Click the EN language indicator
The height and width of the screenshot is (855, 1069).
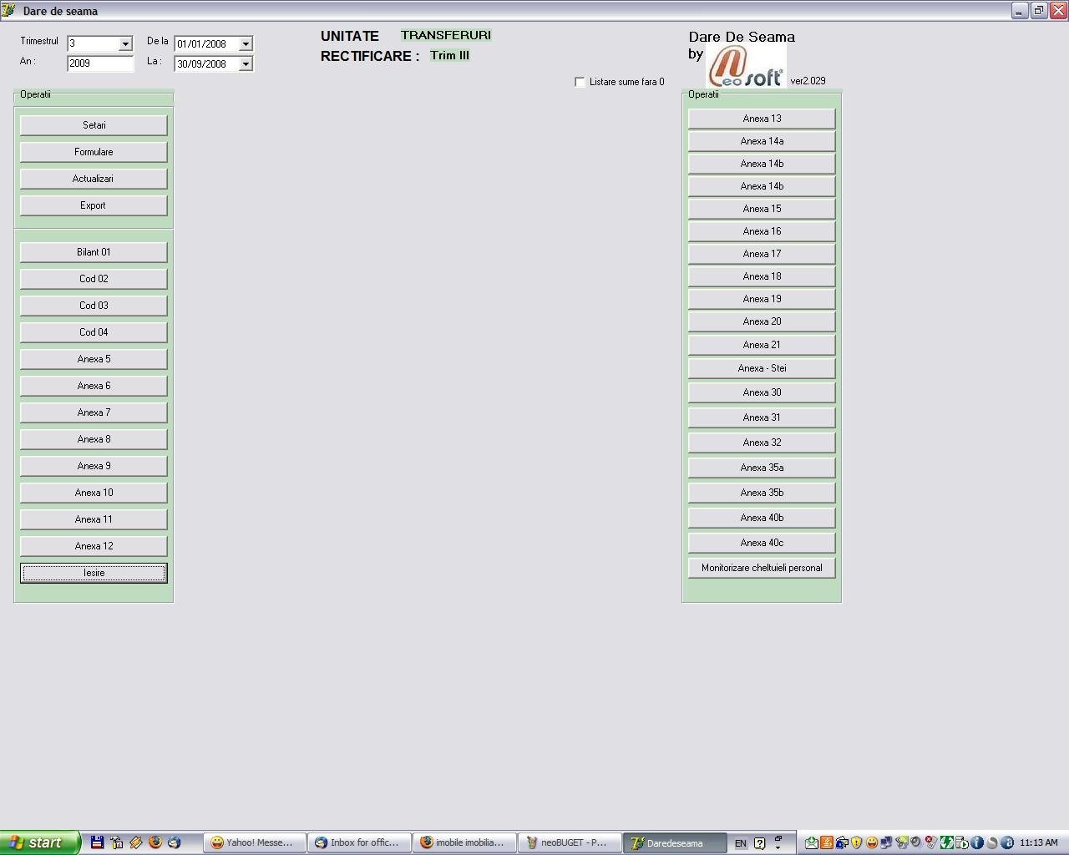[741, 843]
